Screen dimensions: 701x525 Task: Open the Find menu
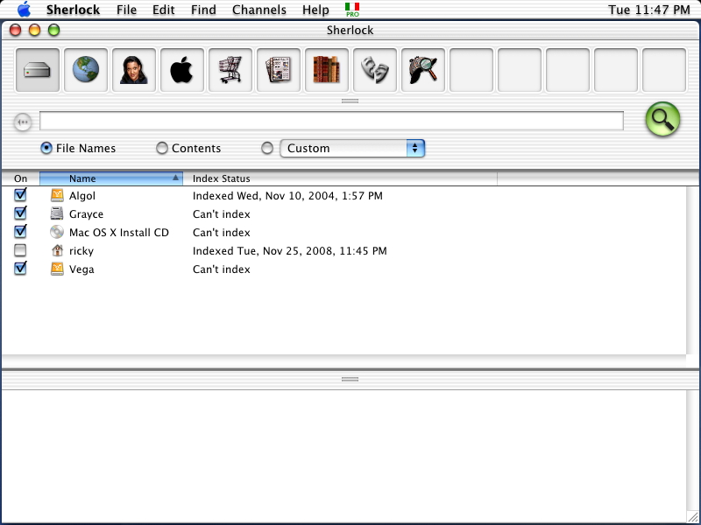tap(203, 10)
